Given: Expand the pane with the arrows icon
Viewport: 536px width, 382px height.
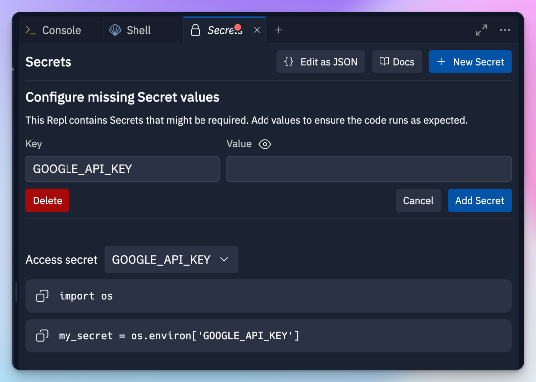Looking at the screenshot, I should [x=481, y=30].
